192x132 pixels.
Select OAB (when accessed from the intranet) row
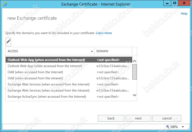pyautogui.click(x=69, y=78)
